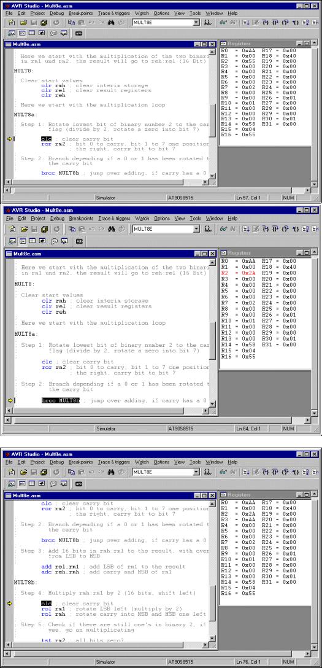Click New file icon in bottom AVR Studio window

[12, 472]
